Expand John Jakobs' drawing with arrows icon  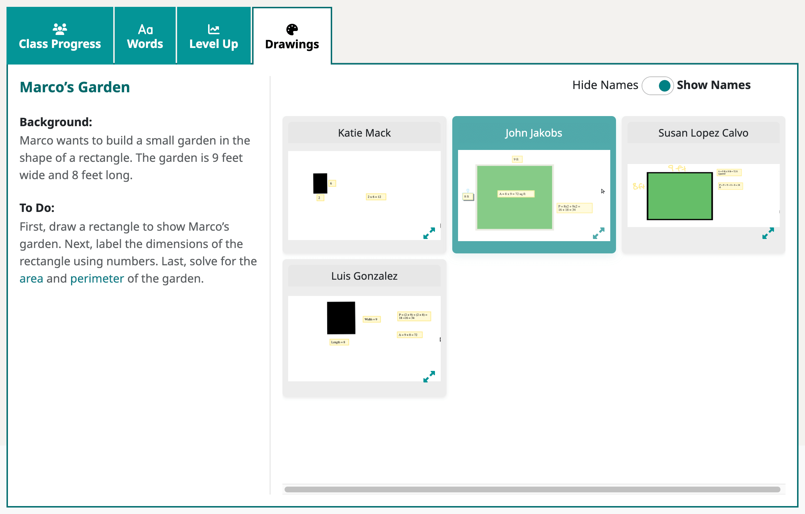598,233
